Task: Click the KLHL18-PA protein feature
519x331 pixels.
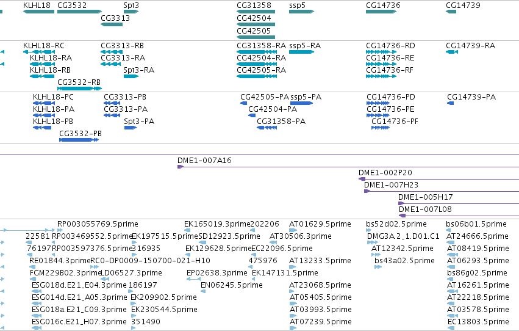Action: coord(44,115)
